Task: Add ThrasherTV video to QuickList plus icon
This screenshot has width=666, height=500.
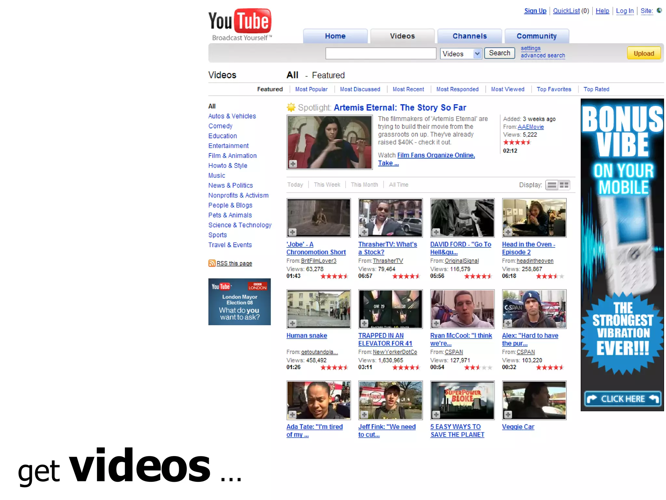Action: [x=364, y=232]
